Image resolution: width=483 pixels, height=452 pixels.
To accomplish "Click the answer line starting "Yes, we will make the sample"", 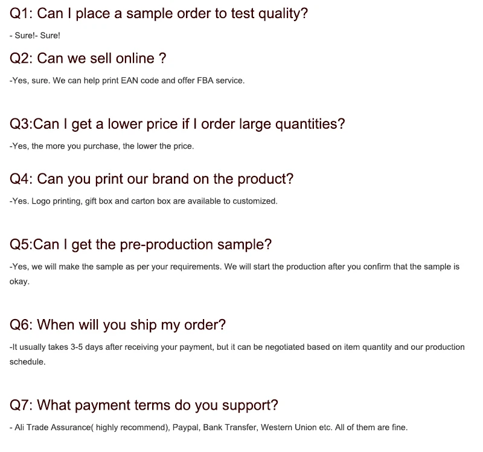I will [234, 266].
